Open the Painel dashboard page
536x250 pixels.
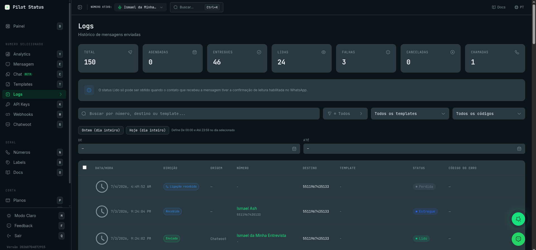point(34,26)
